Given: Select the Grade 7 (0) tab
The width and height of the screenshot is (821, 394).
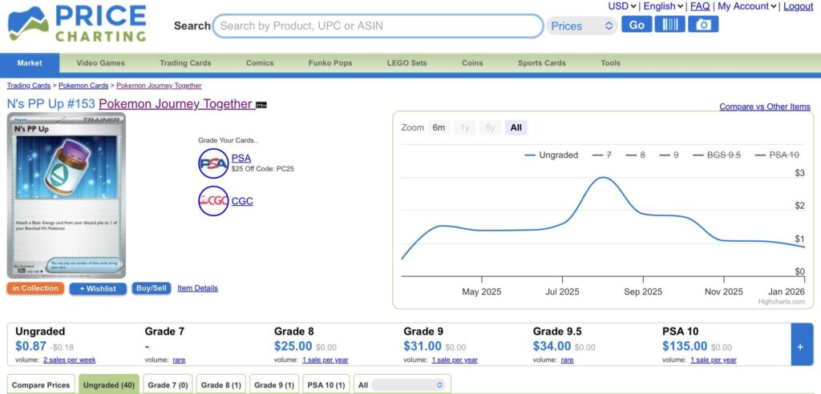Looking at the screenshot, I should pyautogui.click(x=168, y=384).
